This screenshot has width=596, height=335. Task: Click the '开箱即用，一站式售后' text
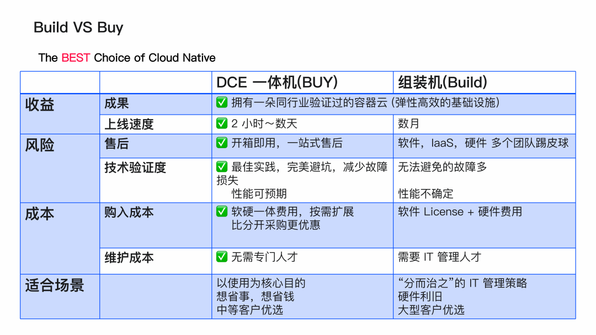tap(287, 143)
